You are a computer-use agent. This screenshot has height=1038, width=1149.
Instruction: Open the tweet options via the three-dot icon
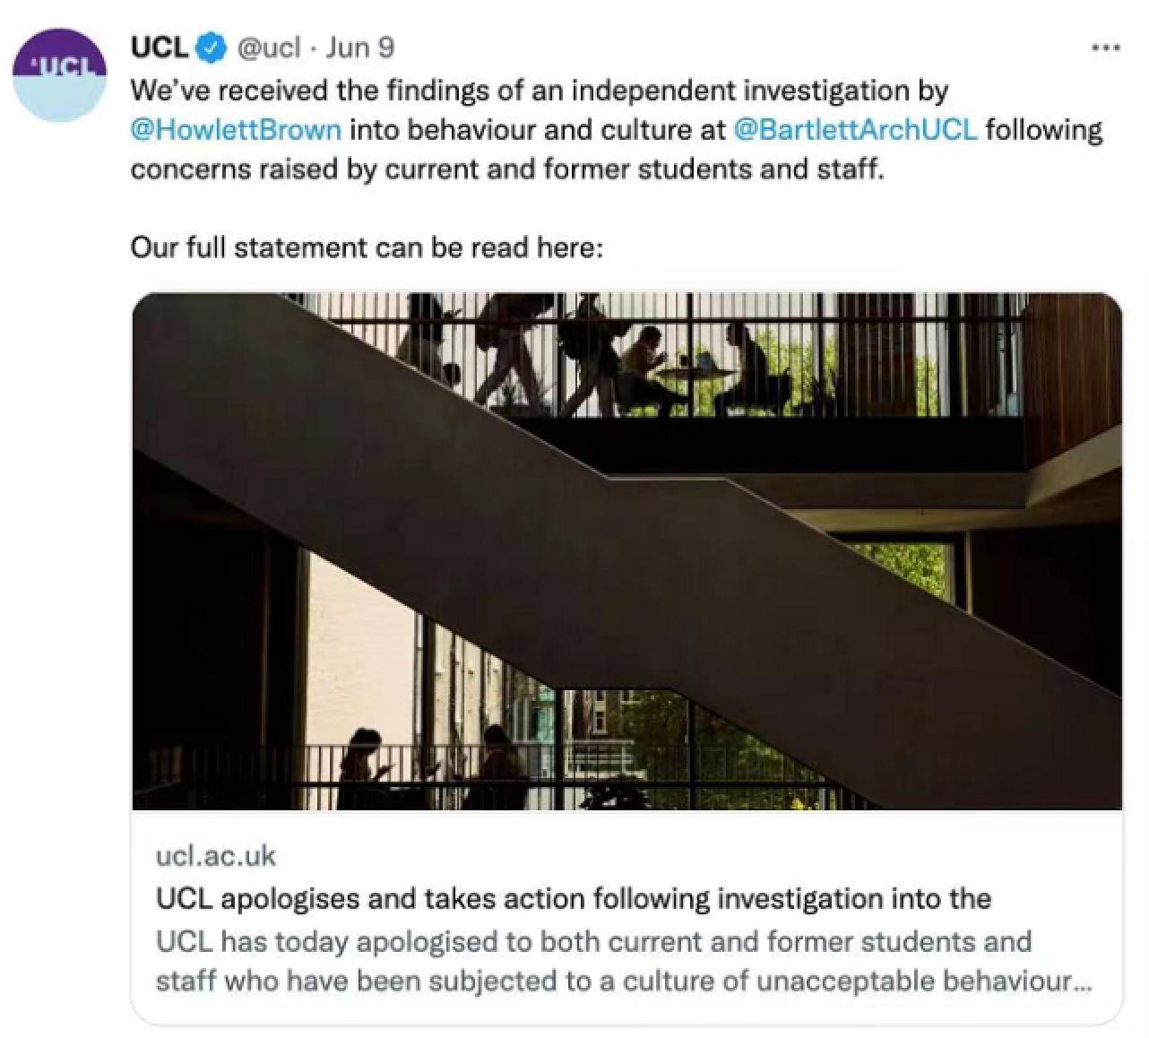1104,49
